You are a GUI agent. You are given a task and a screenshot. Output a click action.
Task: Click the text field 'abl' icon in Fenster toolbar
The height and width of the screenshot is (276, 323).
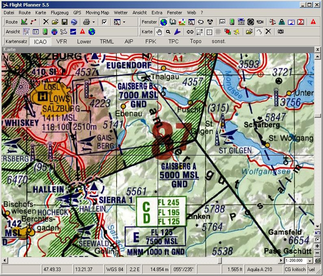click(x=223, y=22)
